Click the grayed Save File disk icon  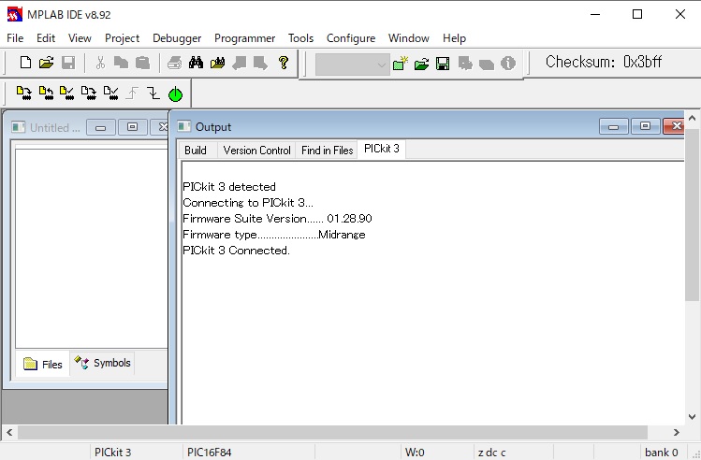pyautogui.click(x=68, y=63)
